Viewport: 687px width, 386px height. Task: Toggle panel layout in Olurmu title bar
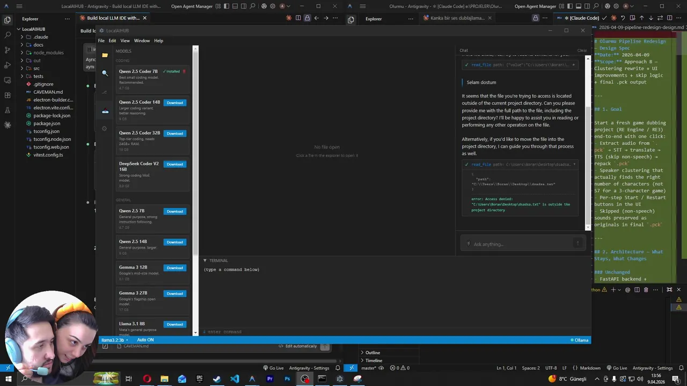coord(579,6)
